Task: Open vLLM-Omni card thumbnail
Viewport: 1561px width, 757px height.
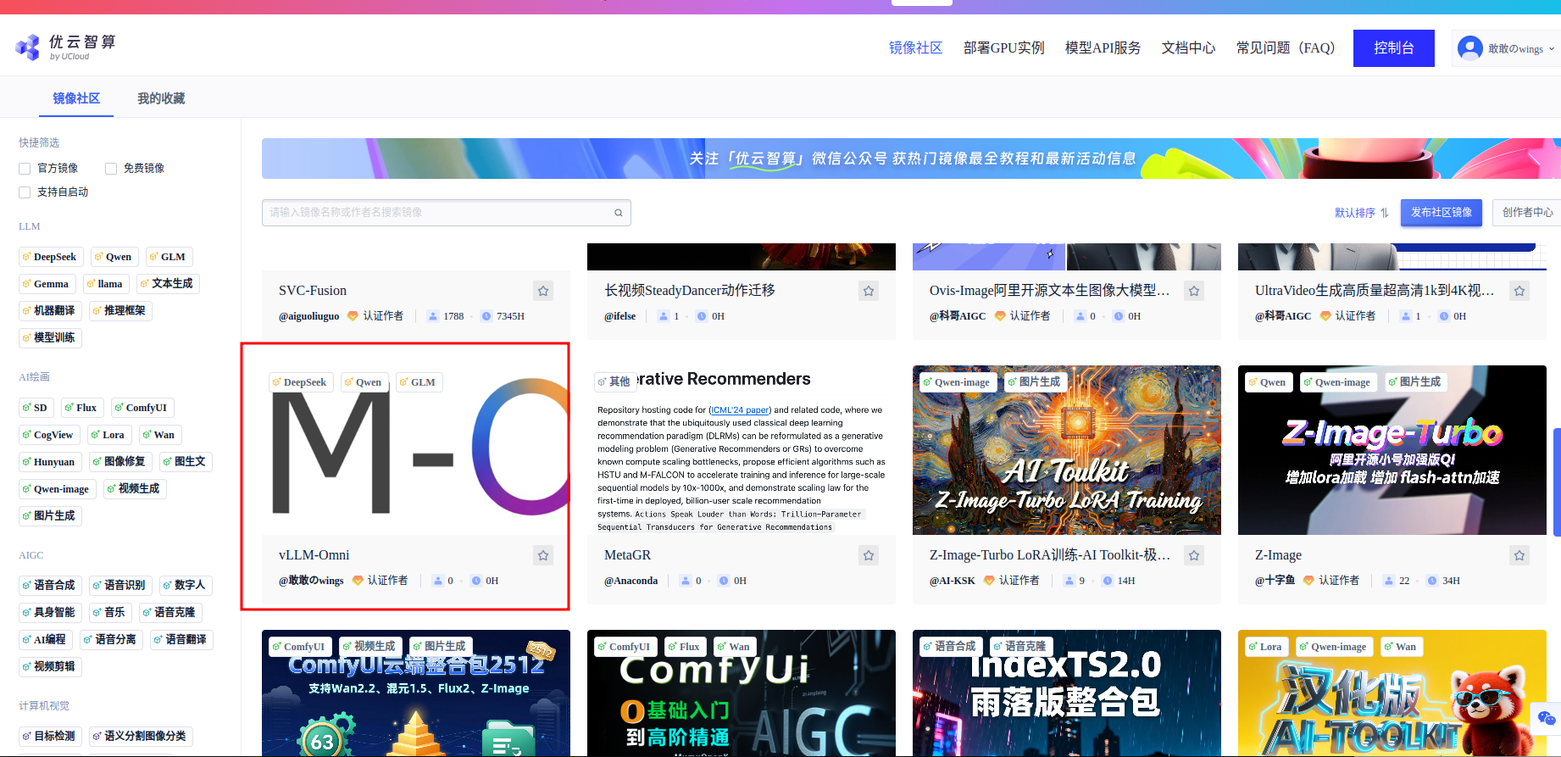Action: 416,450
